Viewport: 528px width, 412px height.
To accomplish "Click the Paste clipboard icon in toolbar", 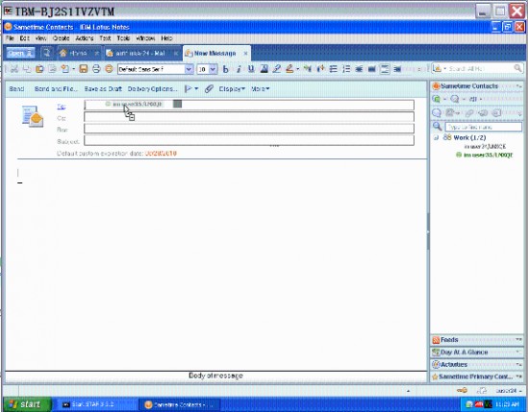I will pyautogui.click(x=39, y=69).
